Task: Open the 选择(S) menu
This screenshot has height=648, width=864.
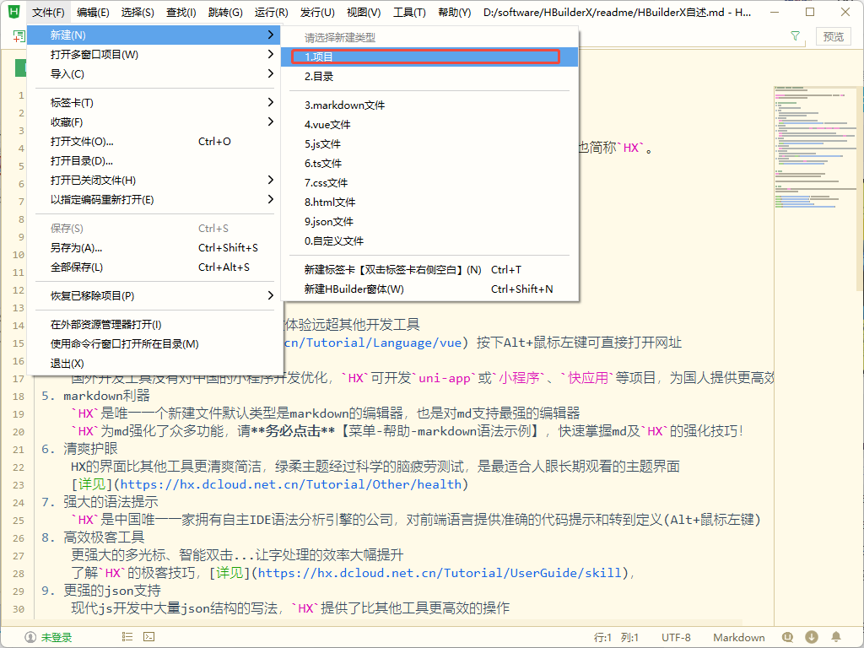Action: pos(138,12)
